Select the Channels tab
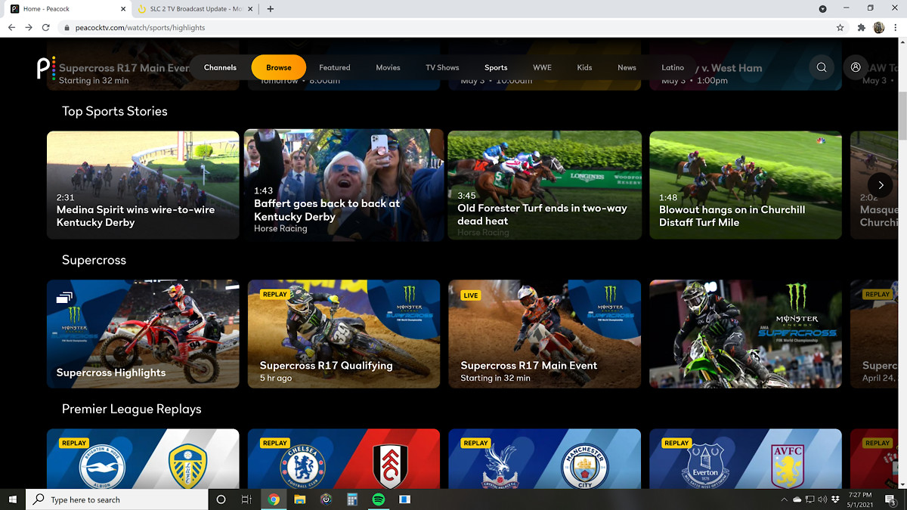Viewport: 907px width, 510px height. (220, 67)
